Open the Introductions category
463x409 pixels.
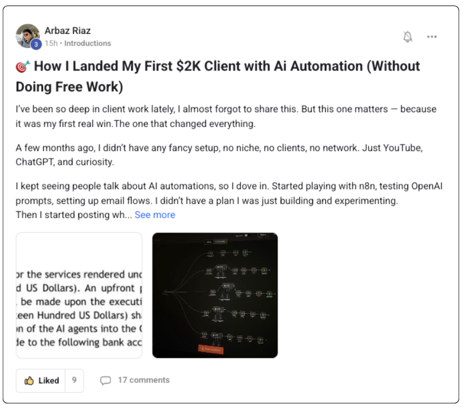tap(88, 43)
